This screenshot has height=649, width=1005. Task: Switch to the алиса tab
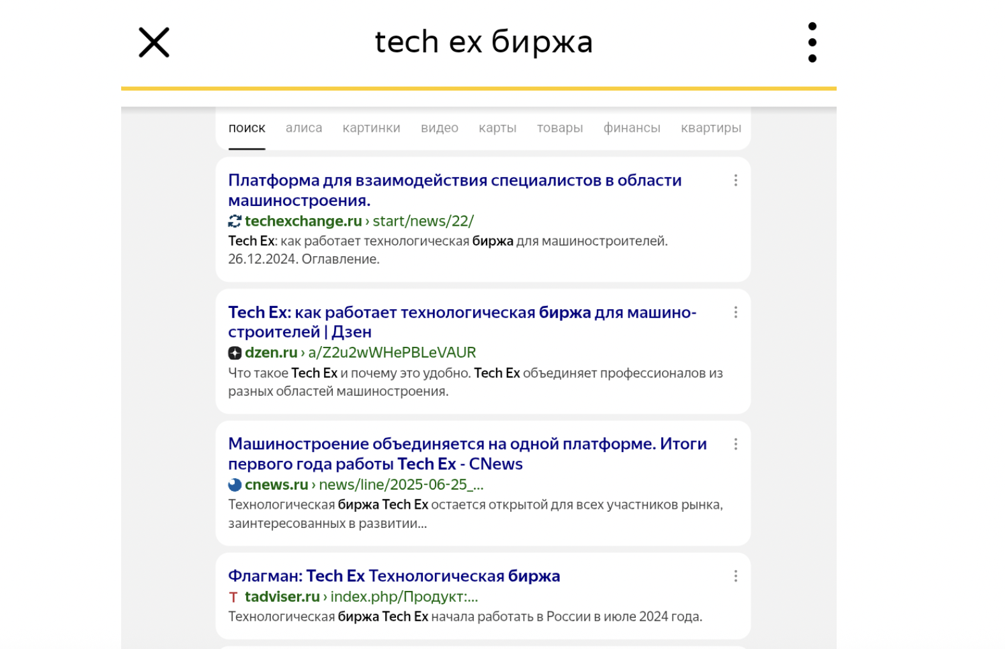304,128
